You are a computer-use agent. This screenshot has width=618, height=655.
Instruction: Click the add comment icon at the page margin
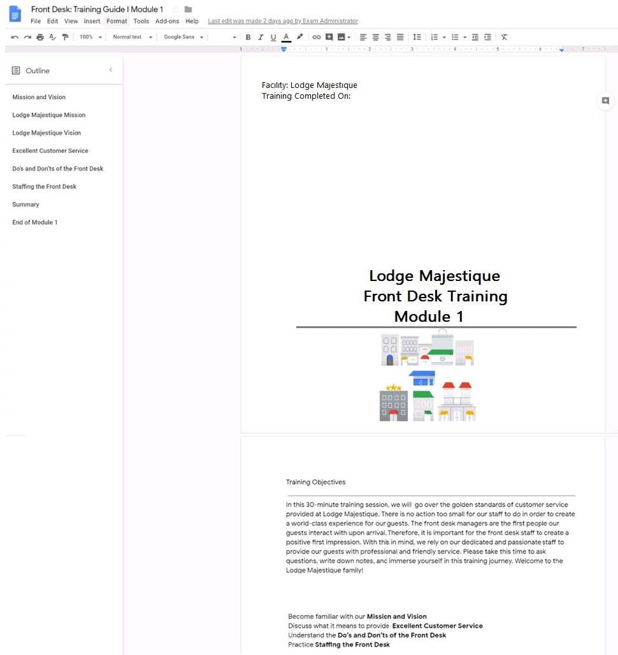605,101
